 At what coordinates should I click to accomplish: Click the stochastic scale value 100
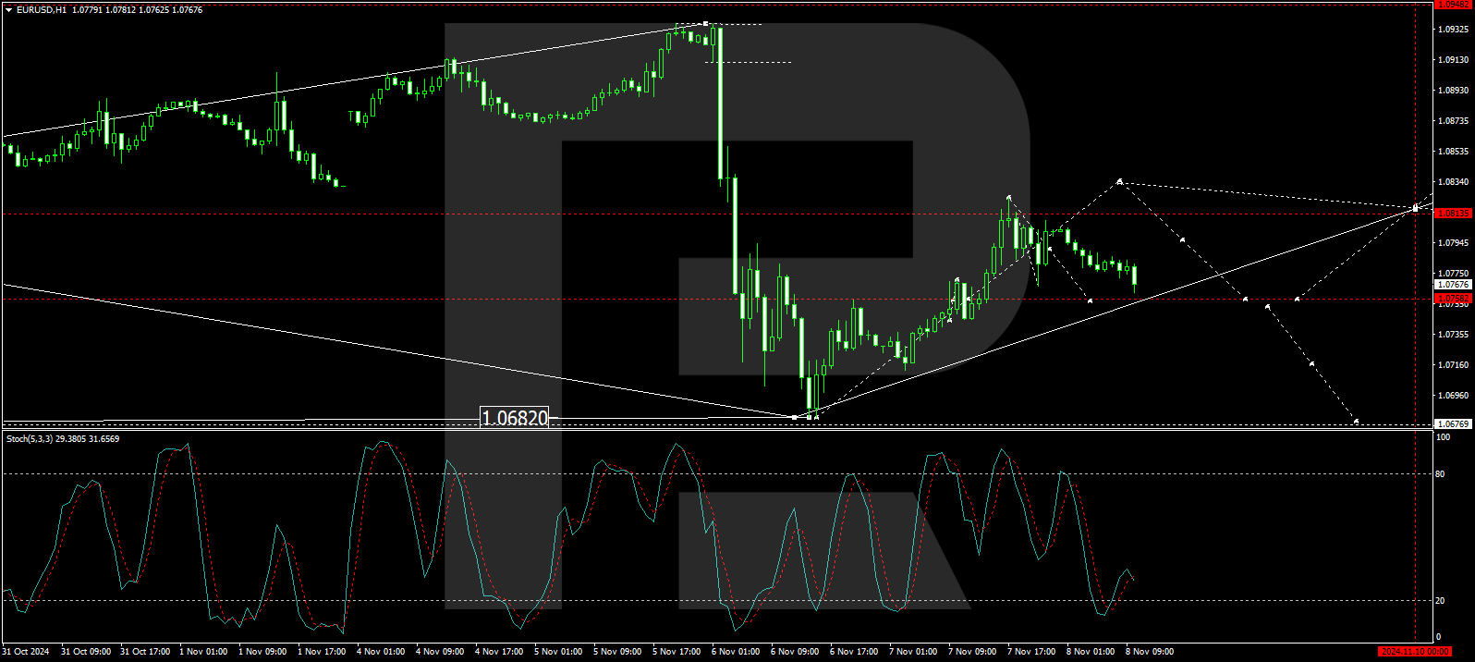click(x=1442, y=437)
